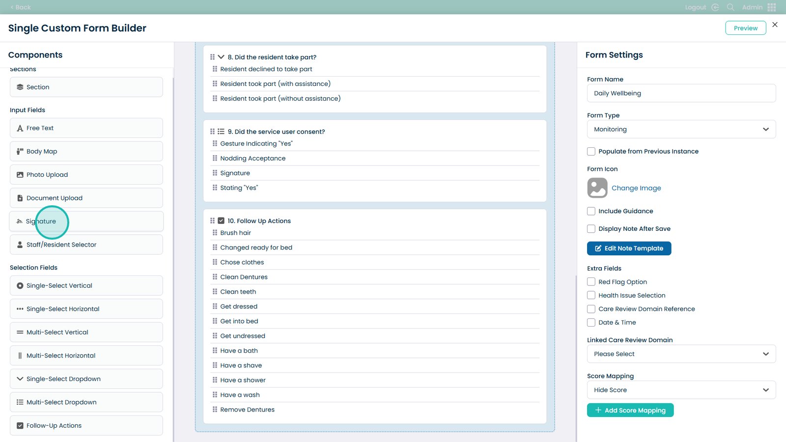Screen dimensions: 786x442
Task: Click the form icon image placeholder
Action: coord(597,188)
